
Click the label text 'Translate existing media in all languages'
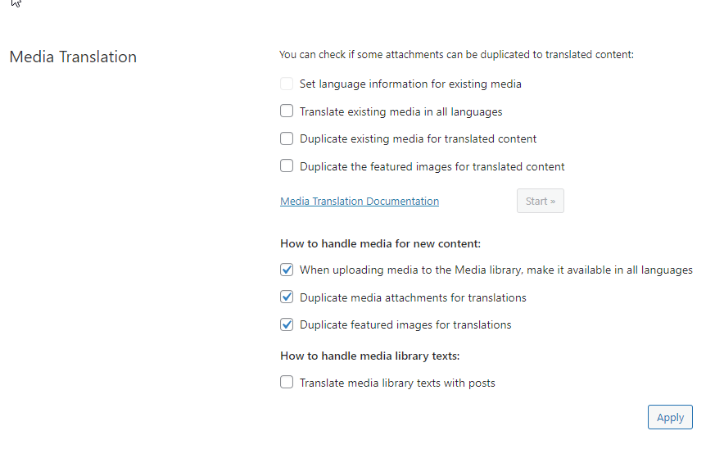click(x=400, y=111)
